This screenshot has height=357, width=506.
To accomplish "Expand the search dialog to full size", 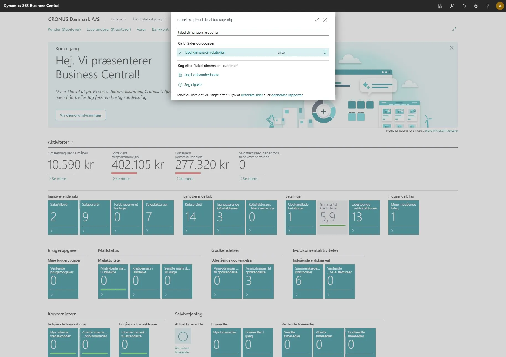I will (x=317, y=20).
